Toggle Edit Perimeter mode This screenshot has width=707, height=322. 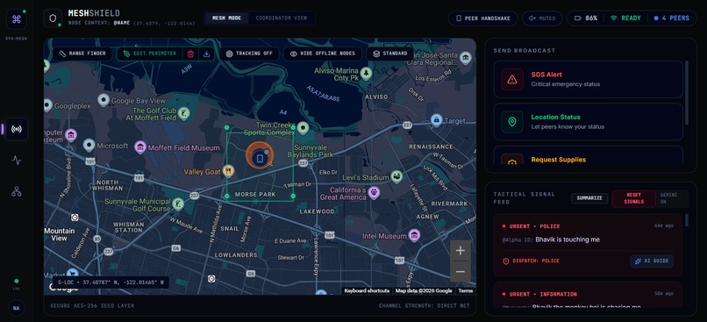(x=150, y=54)
